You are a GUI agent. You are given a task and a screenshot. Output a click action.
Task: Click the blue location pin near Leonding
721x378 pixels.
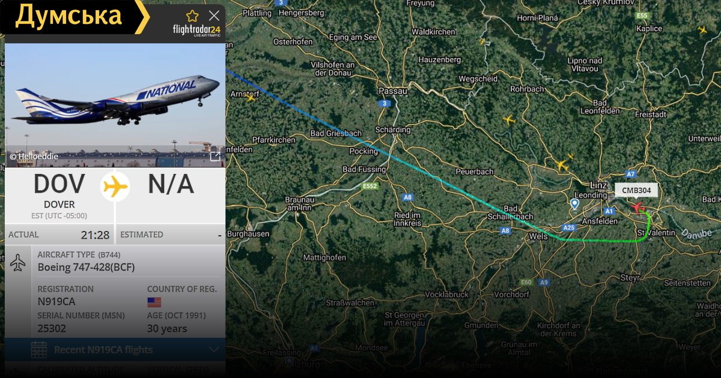[x=574, y=204]
